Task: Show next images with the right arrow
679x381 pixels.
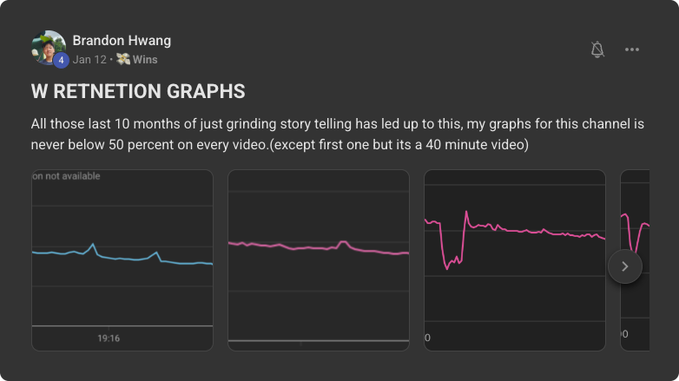Action: point(625,266)
